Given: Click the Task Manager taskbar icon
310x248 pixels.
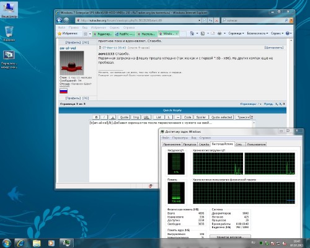Looking at the screenshot, I should 66,243.
